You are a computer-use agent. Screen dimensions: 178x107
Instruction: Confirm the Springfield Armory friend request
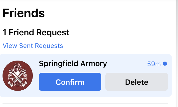tap(70, 82)
